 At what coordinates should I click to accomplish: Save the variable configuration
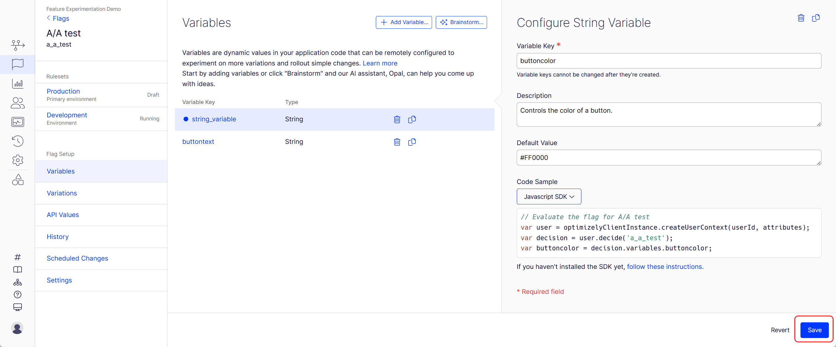[814, 330]
